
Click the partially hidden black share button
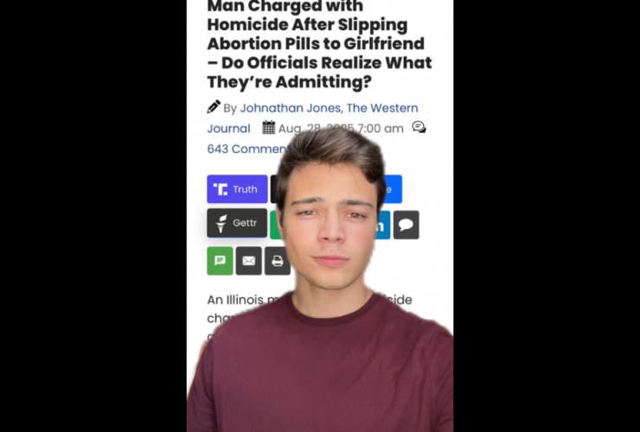point(274,189)
